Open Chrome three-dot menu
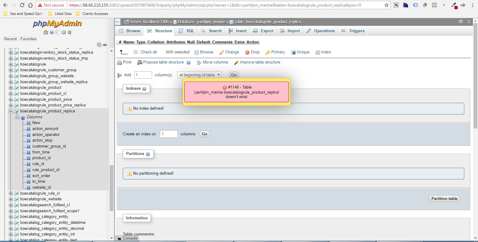The height and width of the screenshot is (242, 478). click(473, 5)
